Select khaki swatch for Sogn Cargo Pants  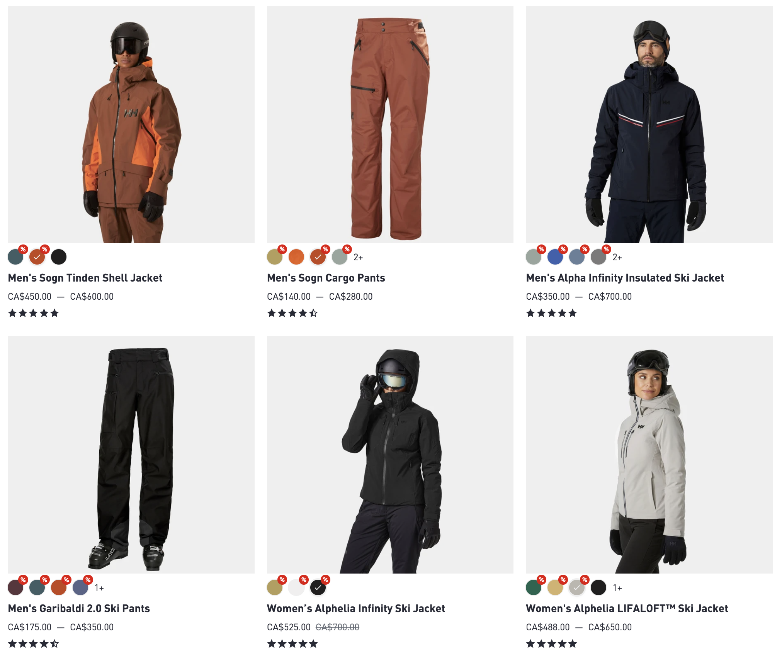coord(275,257)
